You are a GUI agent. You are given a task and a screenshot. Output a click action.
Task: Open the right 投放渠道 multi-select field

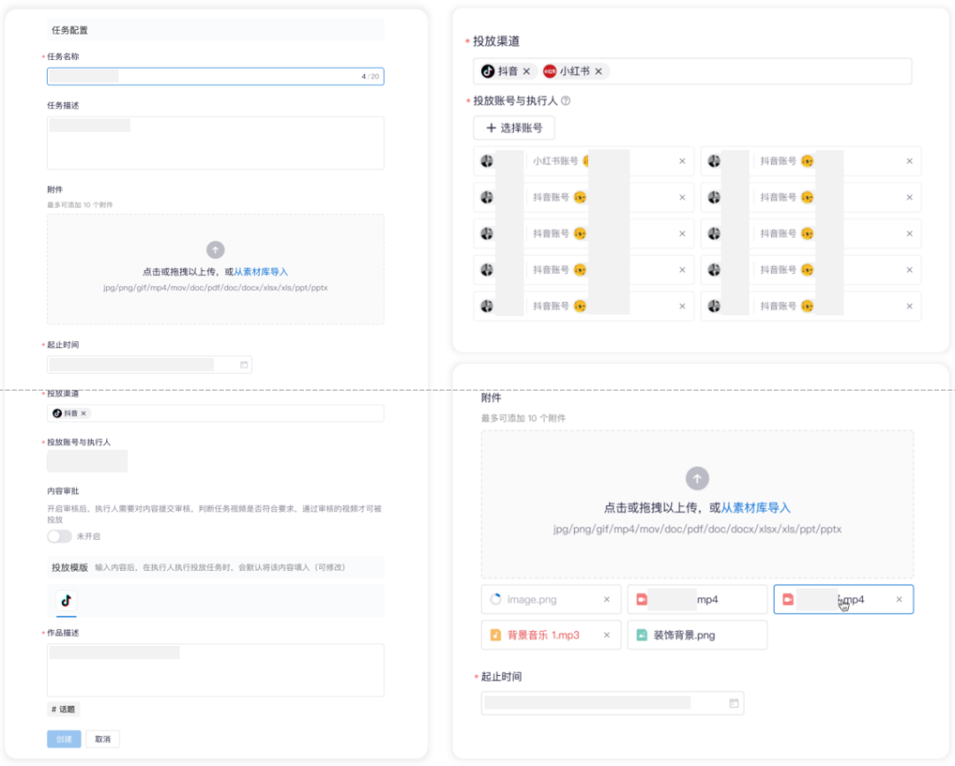(692, 72)
